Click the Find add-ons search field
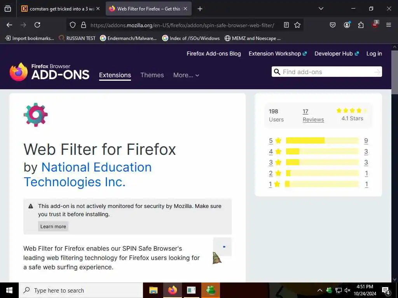This screenshot has width=398, height=298. point(326,72)
